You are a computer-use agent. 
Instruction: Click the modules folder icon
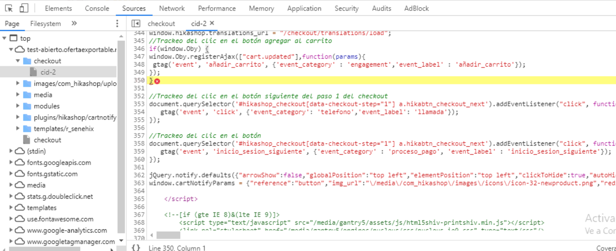click(27, 106)
